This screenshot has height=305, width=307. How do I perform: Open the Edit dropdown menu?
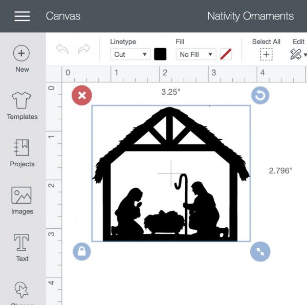(298, 54)
